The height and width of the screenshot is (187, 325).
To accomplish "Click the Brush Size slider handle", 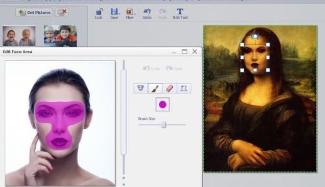I will 164,125.
